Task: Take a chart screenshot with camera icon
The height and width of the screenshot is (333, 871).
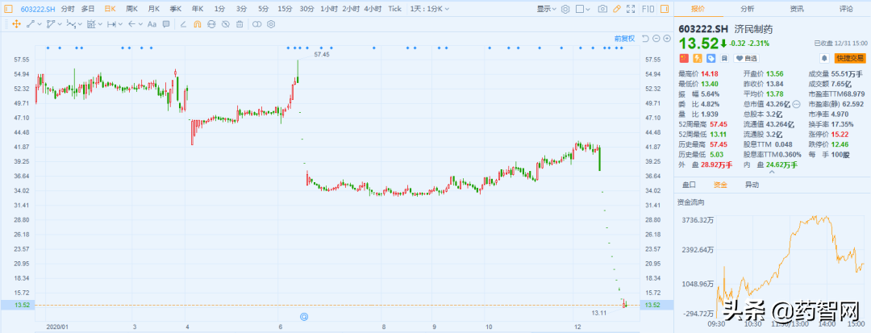Action: pyautogui.click(x=602, y=9)
